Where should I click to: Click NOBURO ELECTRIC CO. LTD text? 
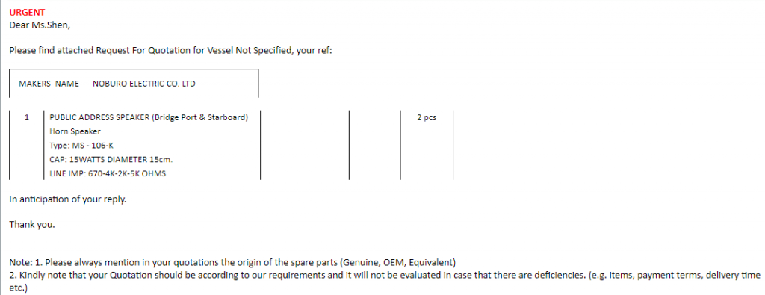144,84
